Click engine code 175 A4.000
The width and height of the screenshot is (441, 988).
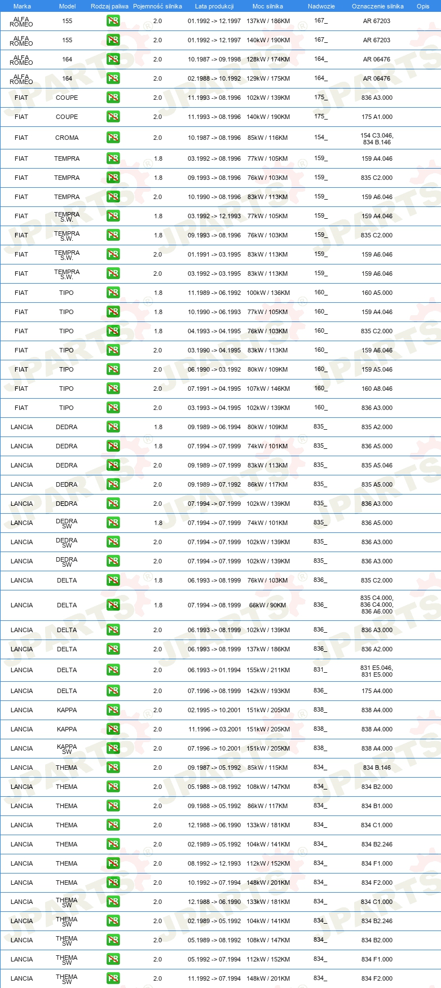[377, 691]
